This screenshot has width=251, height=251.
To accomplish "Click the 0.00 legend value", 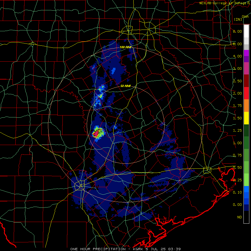I will 237,205.
